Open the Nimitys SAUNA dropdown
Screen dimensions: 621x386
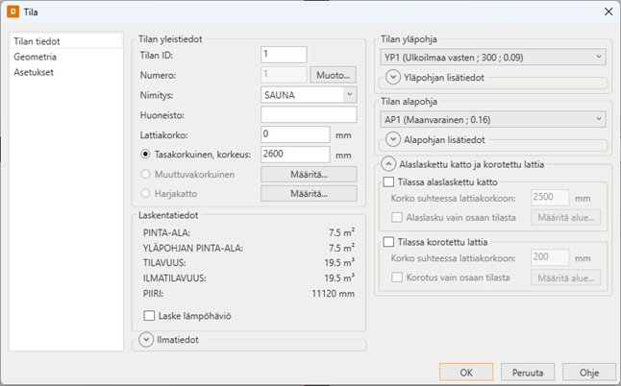click(348, 95)
